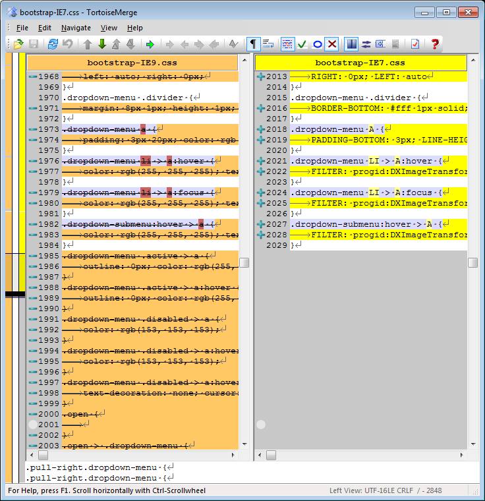This screenshot has width=485, height=501.
Task: Click left pane horizontal scrollbar right arrow
Action: point(233,455)
